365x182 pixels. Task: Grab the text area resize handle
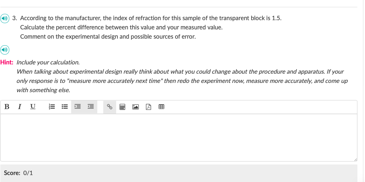[x=355, y=160]
